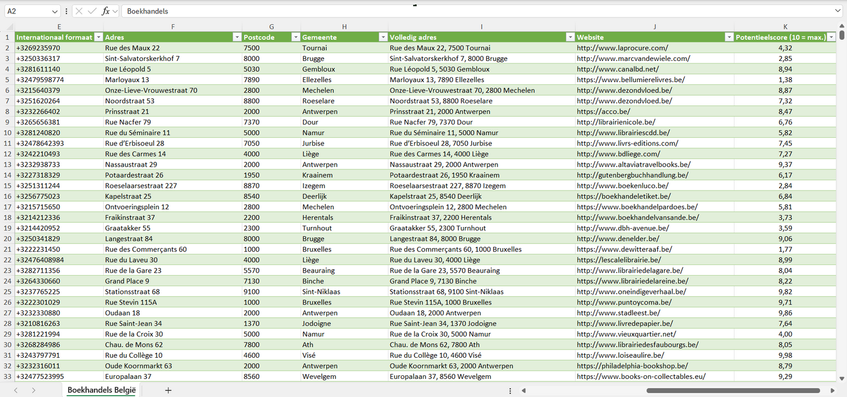Open the Gemeente filter dropdown
The image size is (847, 397).
[382, 38]
